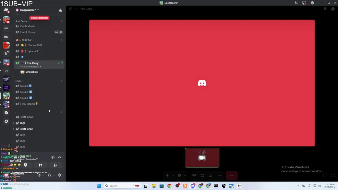Click the large red video tile
Image resolution: width=338 pixels, height=190 pixels.
[202, 83]
